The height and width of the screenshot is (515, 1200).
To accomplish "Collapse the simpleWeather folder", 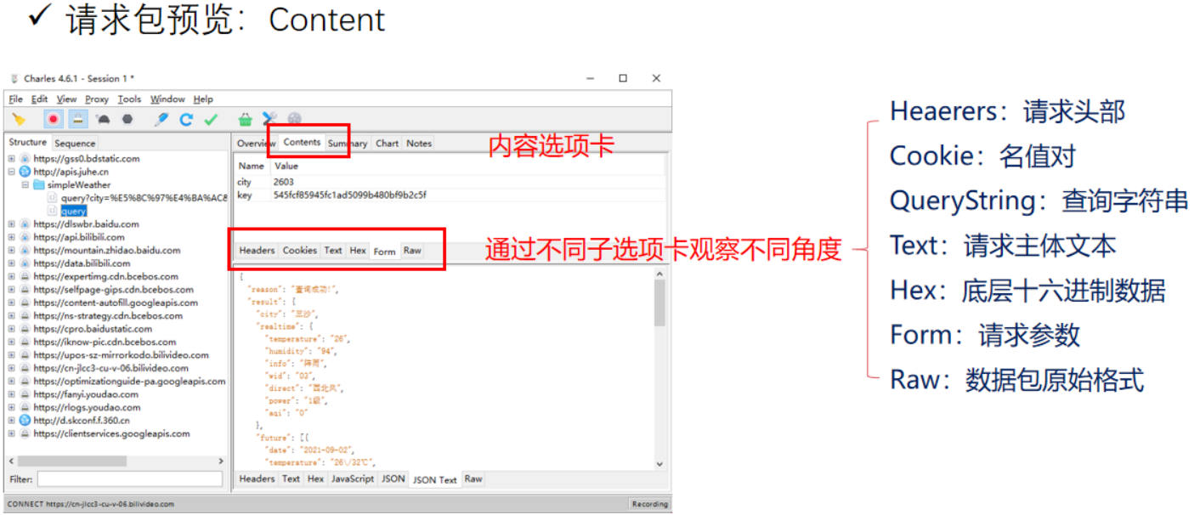I will [x=25, y=185].
